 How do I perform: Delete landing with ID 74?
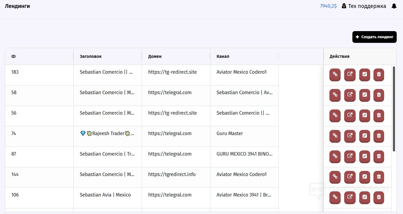pos(379,136)
